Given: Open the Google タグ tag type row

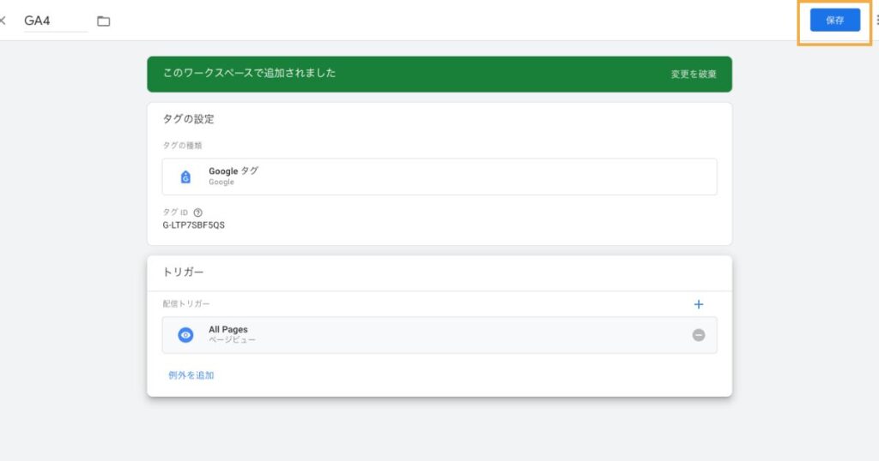Looking at the screenshot, I should [439, 177].
